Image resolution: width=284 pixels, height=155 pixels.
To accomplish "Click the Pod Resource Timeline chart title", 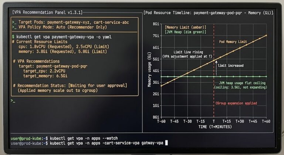I will [208, 13].
